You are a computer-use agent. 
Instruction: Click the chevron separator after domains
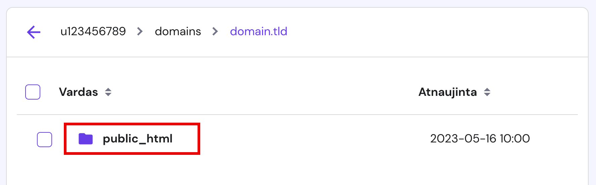(x=215, y=32)
